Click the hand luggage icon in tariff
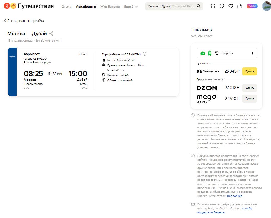The width and height of the screenshot is (271, 218). tap(103, 65)
